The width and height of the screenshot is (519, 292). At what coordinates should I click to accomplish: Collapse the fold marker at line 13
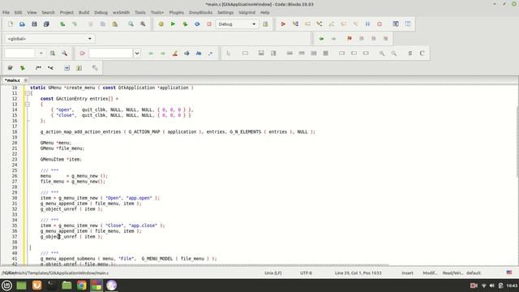[28, 105]
